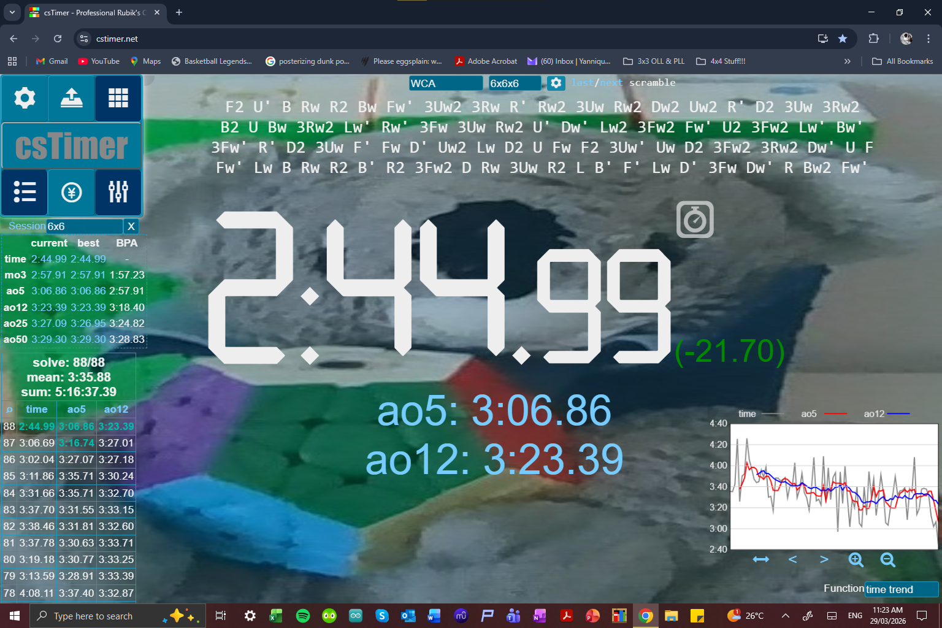Show hidden system tray icons

coord(785,616)
